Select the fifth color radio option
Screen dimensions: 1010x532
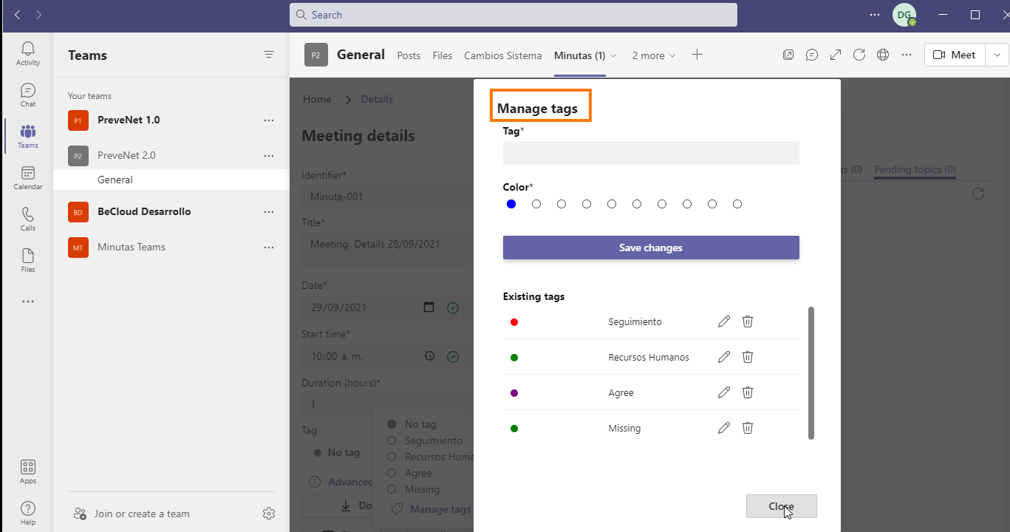point(612,204)
